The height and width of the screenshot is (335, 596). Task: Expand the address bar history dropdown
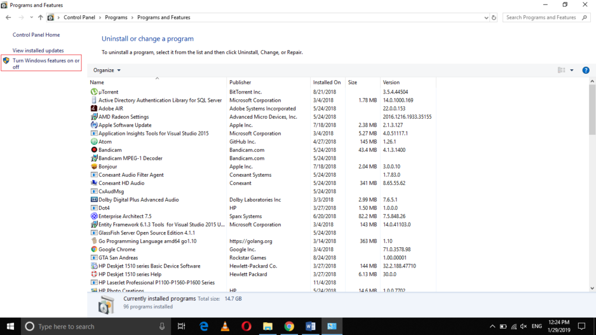486,17
